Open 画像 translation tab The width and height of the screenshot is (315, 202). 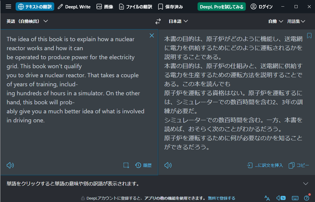(x=105, y=7)
